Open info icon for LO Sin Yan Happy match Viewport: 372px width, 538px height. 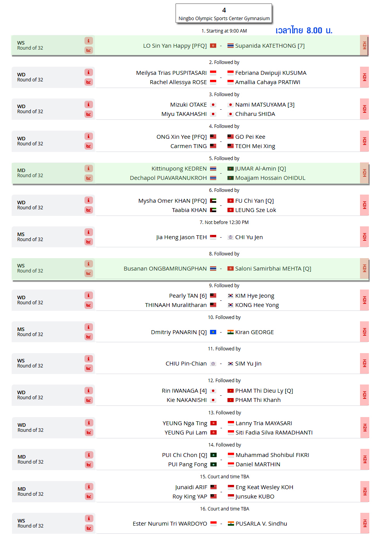[x=89, y=41]
